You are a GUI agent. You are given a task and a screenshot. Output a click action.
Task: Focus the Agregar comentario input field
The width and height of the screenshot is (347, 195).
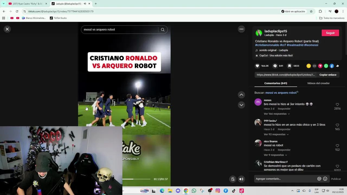tap(285, 179)
